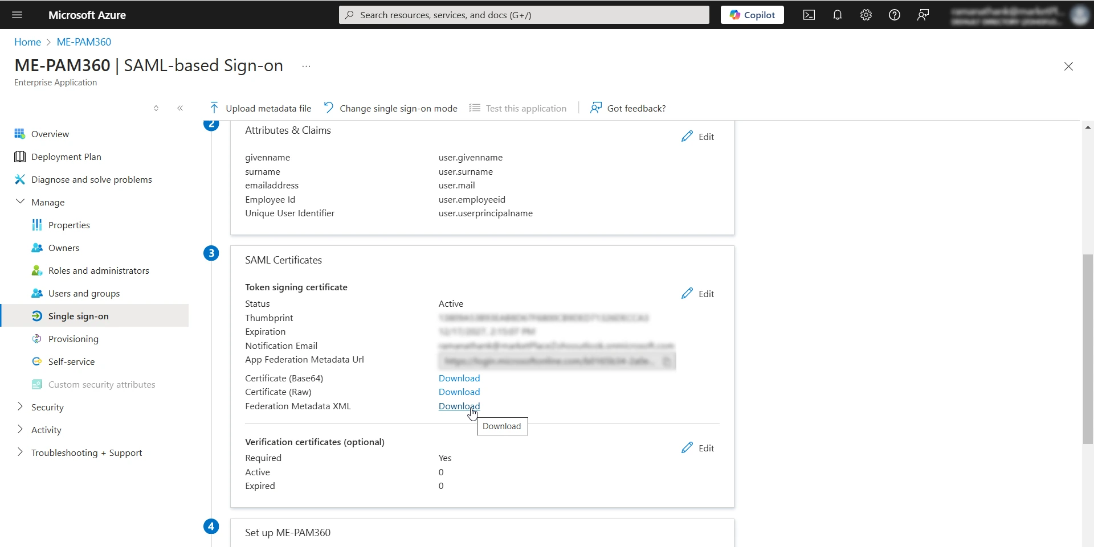
Task: Expand Troubleshooting + Support
Action: 87,453
